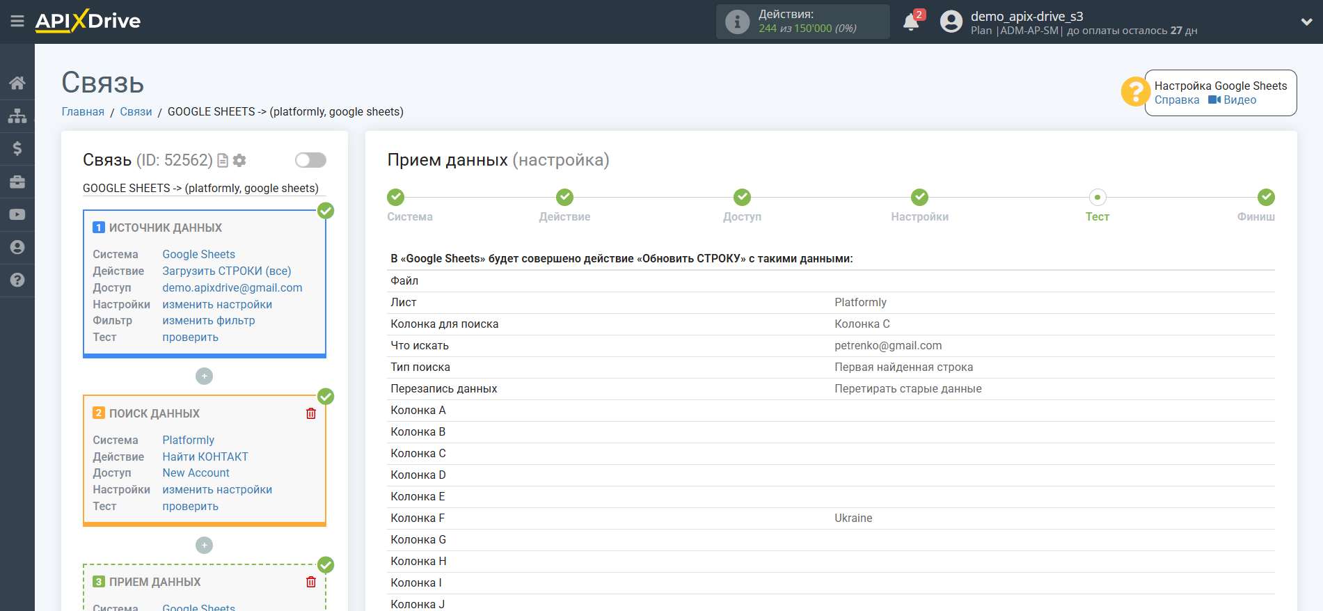
Task: Click the Platformly sheet value
Action: [860, 302]
